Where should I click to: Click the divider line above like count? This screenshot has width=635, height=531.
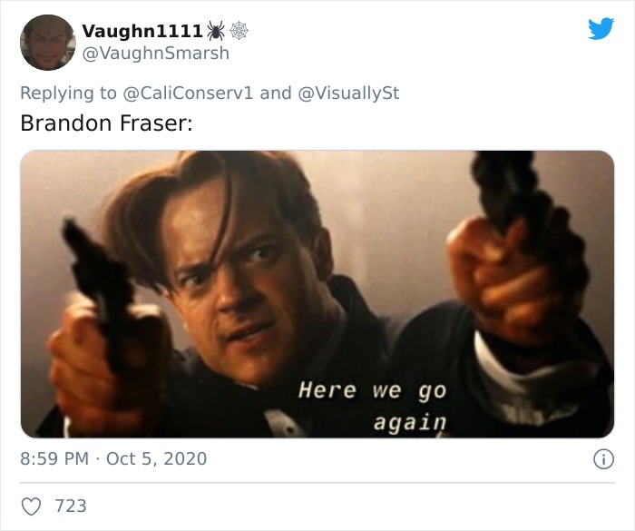click(317, 483)
